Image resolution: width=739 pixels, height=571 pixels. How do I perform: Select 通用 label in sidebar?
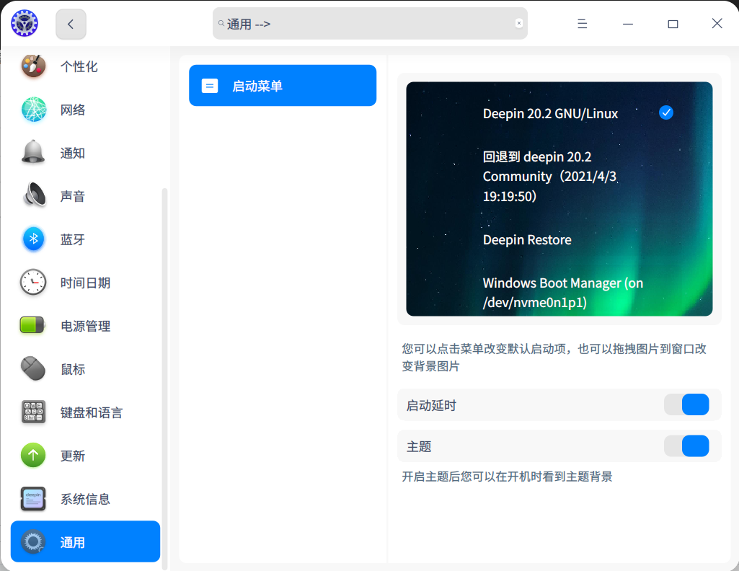point(73,542)
